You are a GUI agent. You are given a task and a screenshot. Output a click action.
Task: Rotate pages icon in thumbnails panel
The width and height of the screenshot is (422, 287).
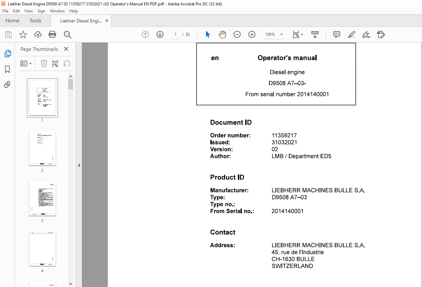(67, 63)
